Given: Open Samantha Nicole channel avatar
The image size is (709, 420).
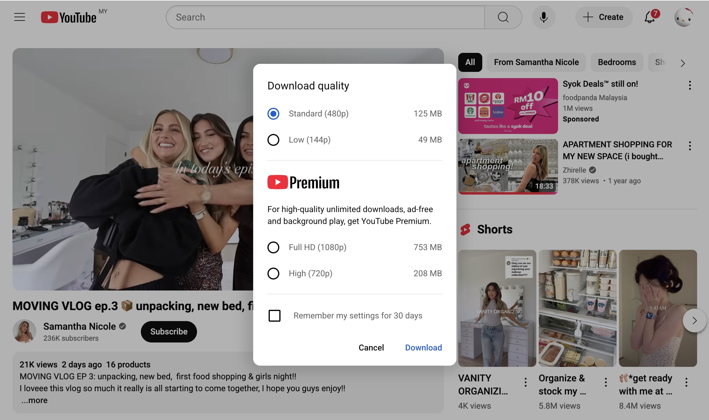Looking at the screenshot, I should pyautogui.click(x=24, y=331).
